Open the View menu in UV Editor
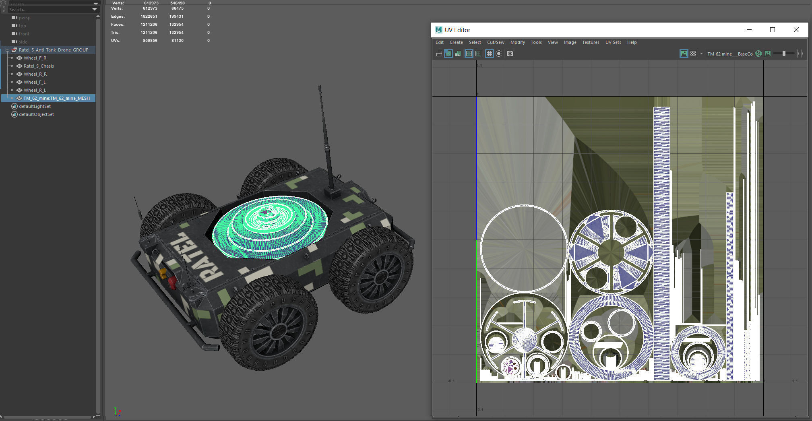The width and height of the screenshot is (812, 421). 553,42
